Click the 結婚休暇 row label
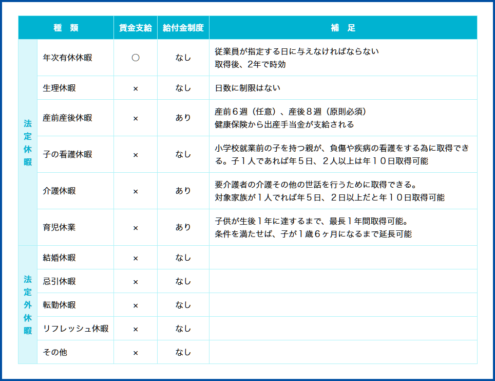 point(60,258)
